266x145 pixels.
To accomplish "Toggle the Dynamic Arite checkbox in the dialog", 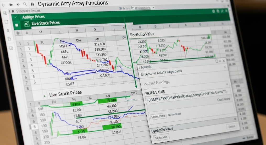I will (x=142, y=74).
